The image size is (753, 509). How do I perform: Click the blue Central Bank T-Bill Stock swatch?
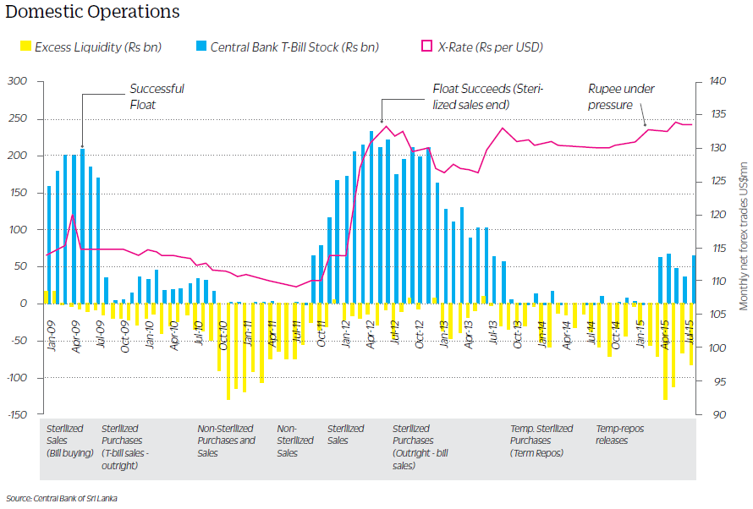(x=201, y=46)
